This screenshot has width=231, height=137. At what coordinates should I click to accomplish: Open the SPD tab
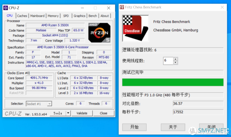[x=66, y=16]
